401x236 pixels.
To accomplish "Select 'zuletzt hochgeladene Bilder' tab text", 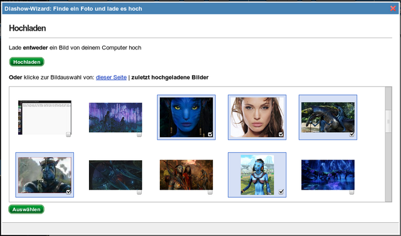I will tap(170, 77).
